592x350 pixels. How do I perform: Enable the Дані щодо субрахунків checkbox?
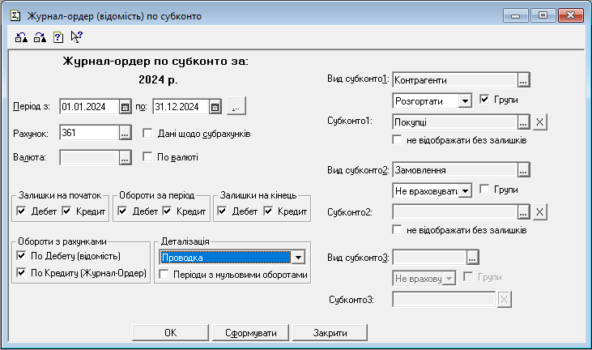pyautogui.click(x=148, y=134)
